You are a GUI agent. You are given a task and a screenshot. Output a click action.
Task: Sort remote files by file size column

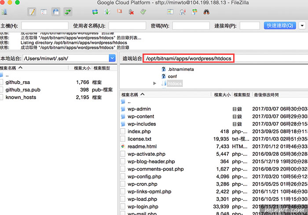[222, 95]
